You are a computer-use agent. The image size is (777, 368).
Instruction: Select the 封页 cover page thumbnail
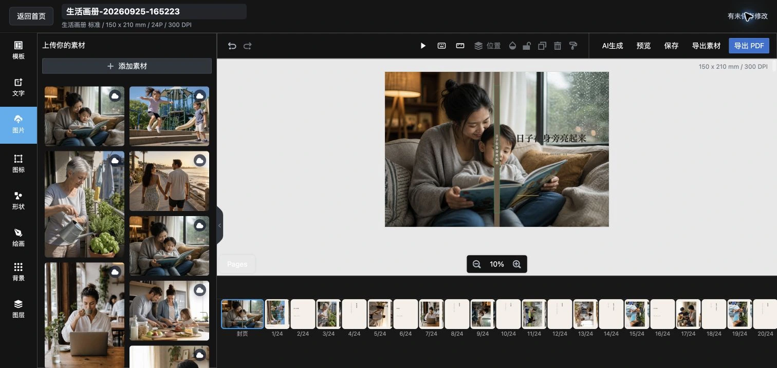click(x=243, y=314)
